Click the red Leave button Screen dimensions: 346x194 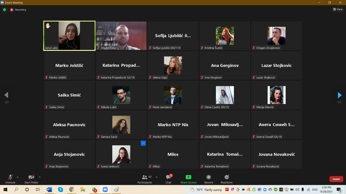(x=336, y=179)
